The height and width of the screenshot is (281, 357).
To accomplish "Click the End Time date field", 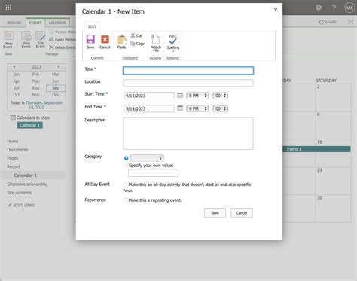I will pyautogui.click(x=149, y=108).
